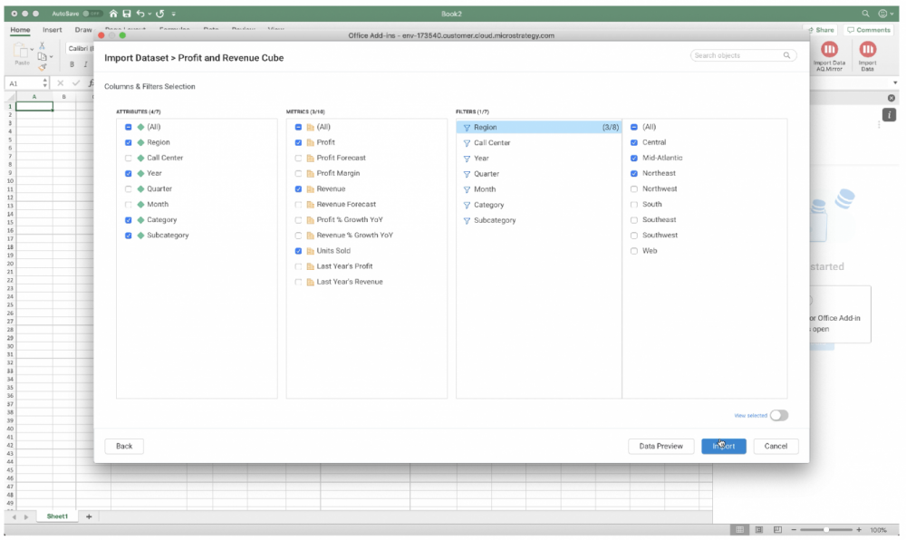The height and width of the screenshot is (540, 906).
Task: Select Page Break preview icon in status bar
Action: [777, 530]
